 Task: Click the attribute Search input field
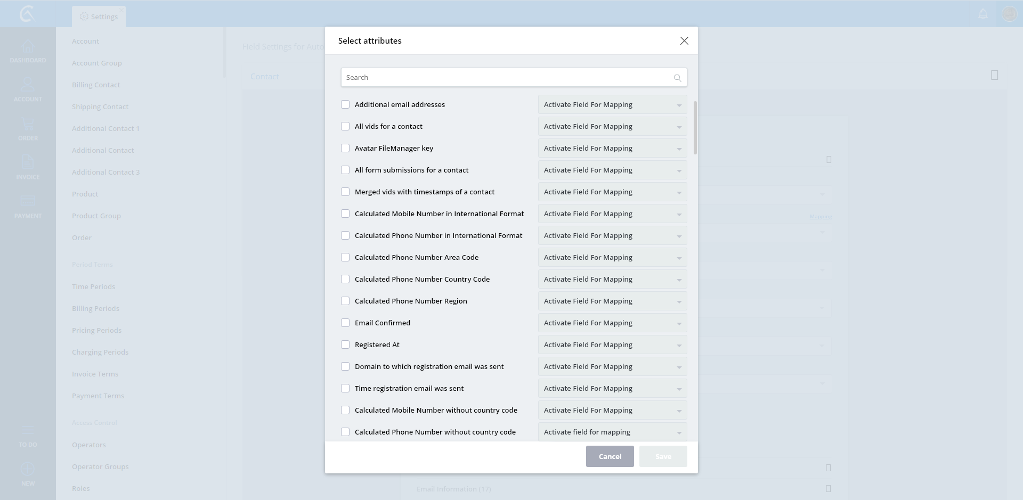pyautogui.click(x=506, y=78)
